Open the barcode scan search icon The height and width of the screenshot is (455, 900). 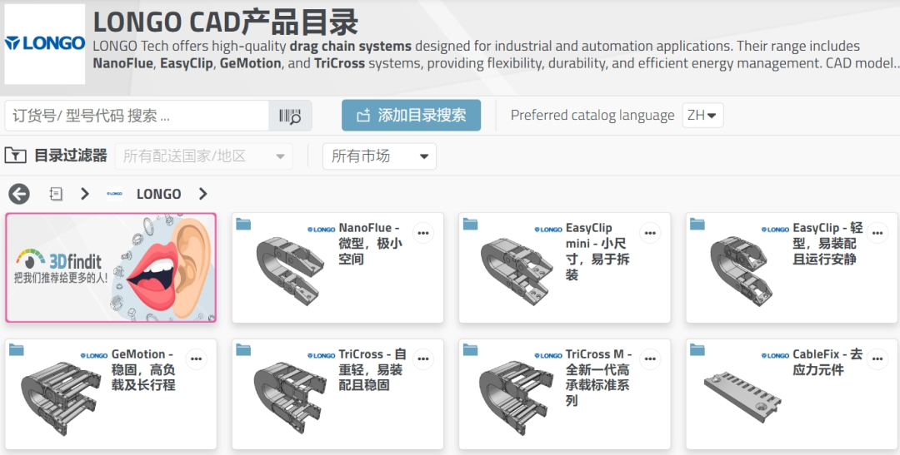(x=291, y=116)
